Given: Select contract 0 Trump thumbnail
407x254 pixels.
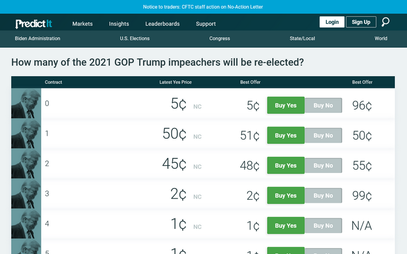Looking at the screenshot, I should pyautogui.click(x=26, y=103).
